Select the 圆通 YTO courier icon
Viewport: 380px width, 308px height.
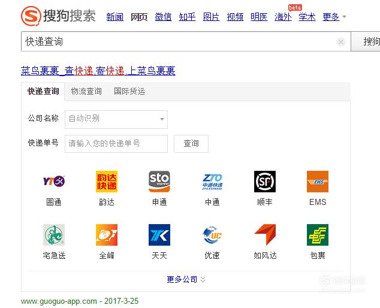(x=54, y=181)
